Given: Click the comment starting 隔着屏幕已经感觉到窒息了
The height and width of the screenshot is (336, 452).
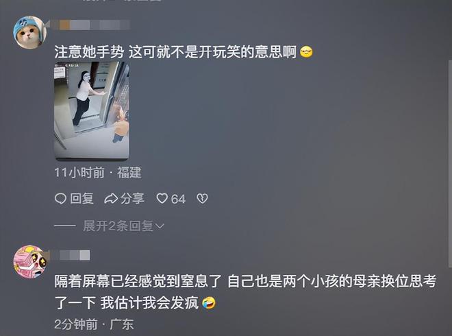Looking at the screenshot, I should pos(245,292).
